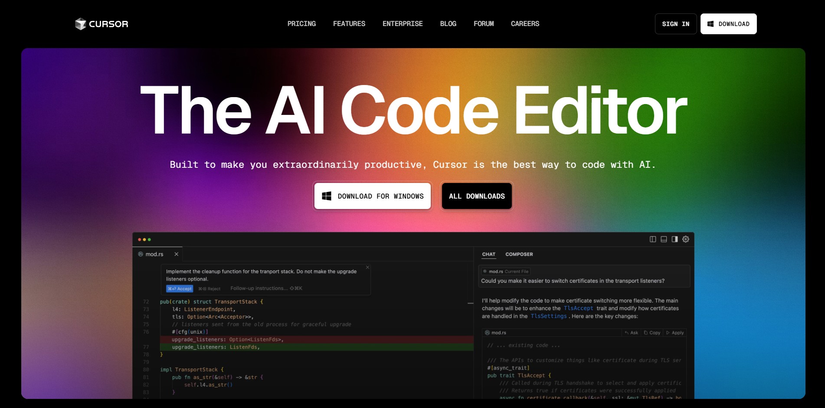Click Ask on the mod.rs code block

click(x=631, y=333)
